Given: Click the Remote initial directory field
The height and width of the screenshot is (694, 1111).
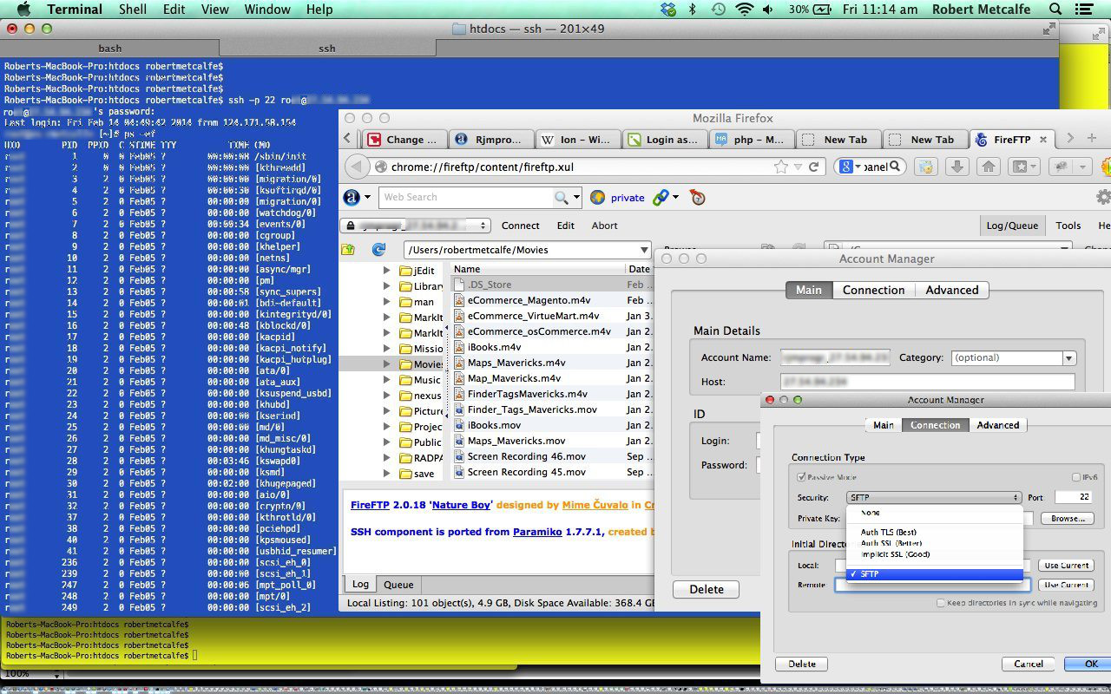Looking at the screenshot, I should 933,586.
